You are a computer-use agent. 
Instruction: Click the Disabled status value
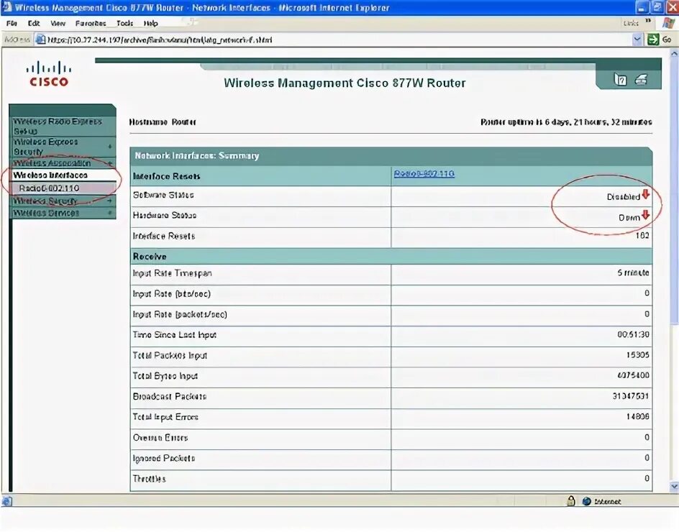(623, 196)
